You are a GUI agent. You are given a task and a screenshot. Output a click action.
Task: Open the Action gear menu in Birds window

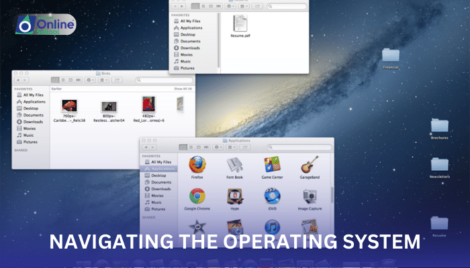click(90, 80)
